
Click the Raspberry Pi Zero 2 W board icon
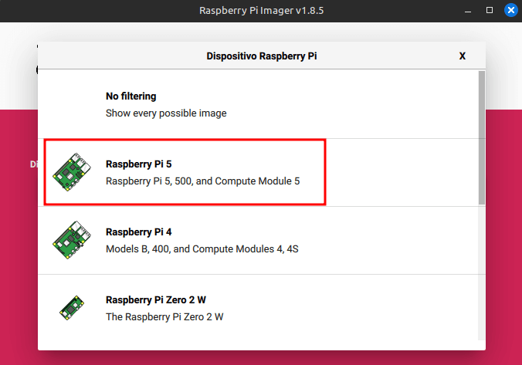72,308
